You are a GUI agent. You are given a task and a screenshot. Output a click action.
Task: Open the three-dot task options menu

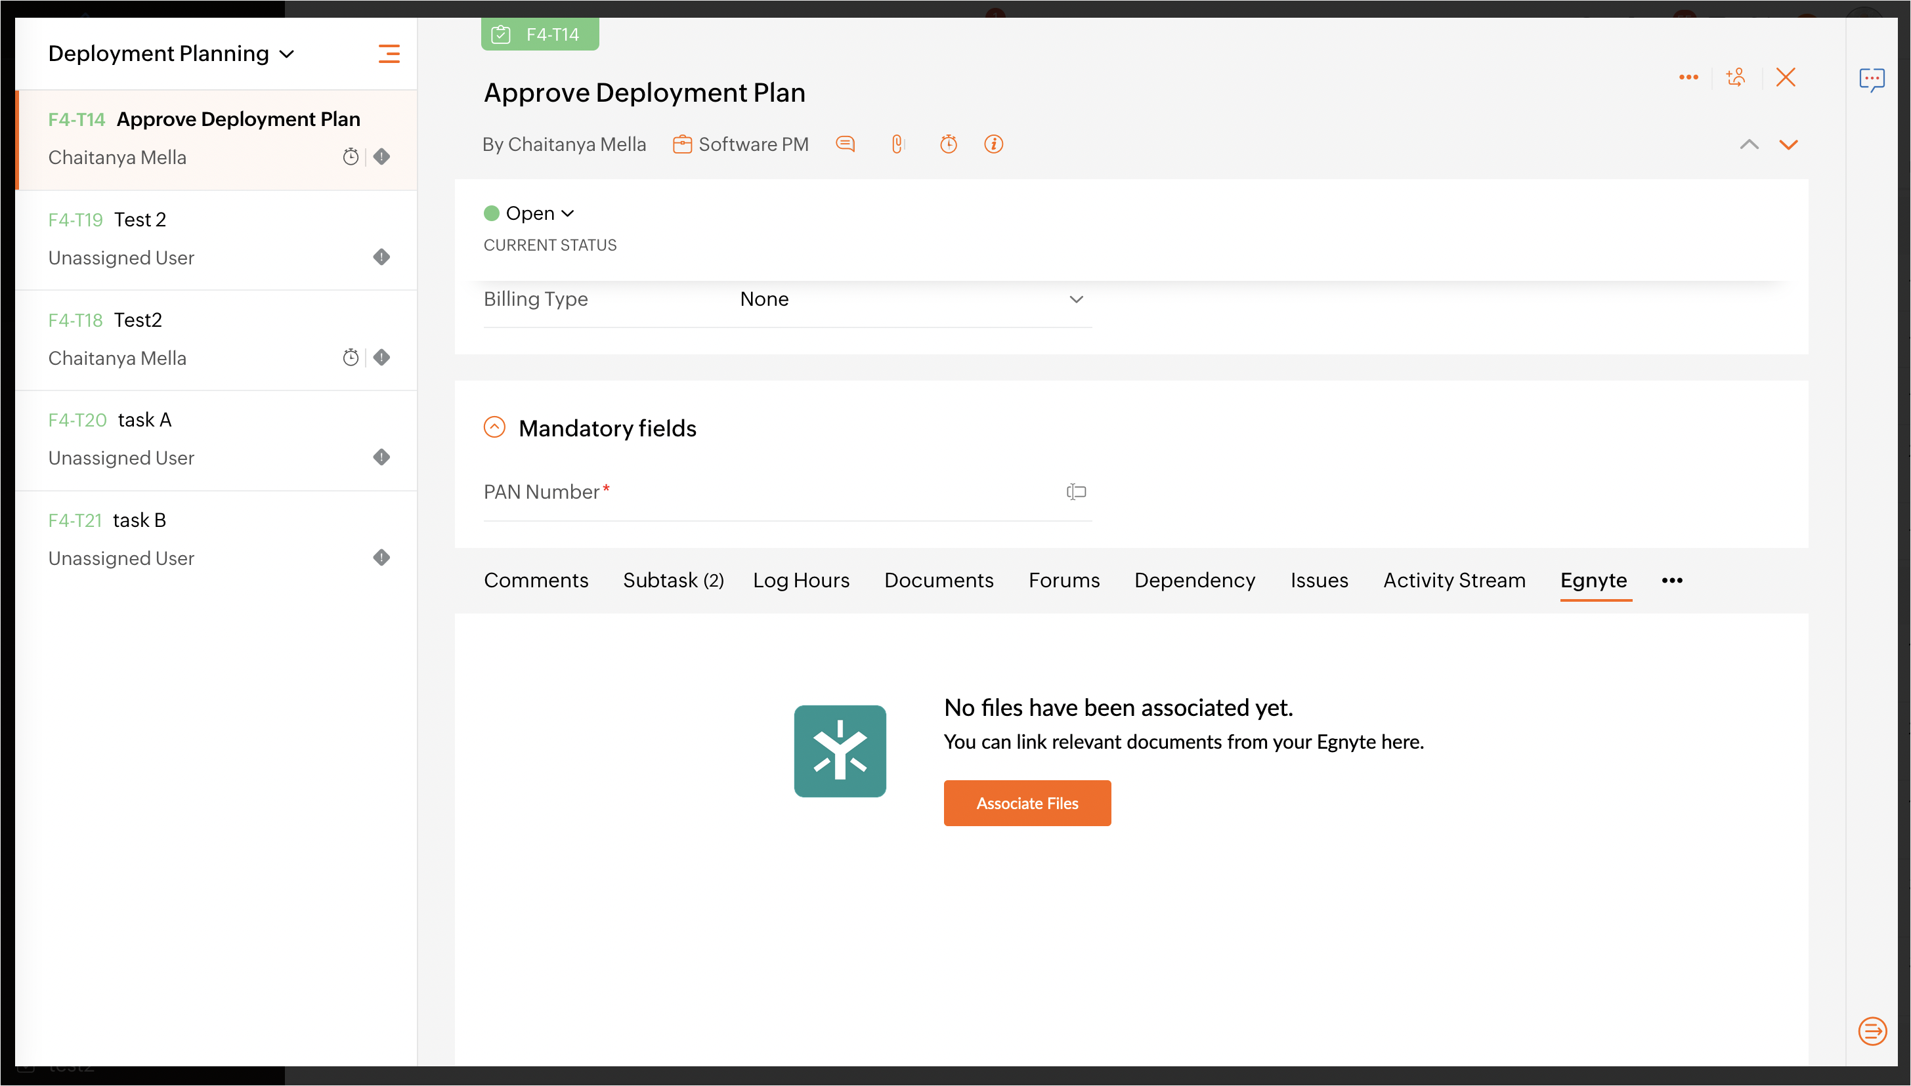pos(1688,77)
